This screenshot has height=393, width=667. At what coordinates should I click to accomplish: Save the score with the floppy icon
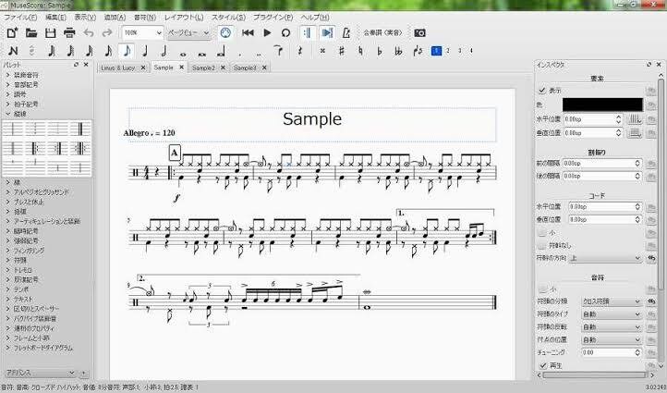tap(50, 32)
